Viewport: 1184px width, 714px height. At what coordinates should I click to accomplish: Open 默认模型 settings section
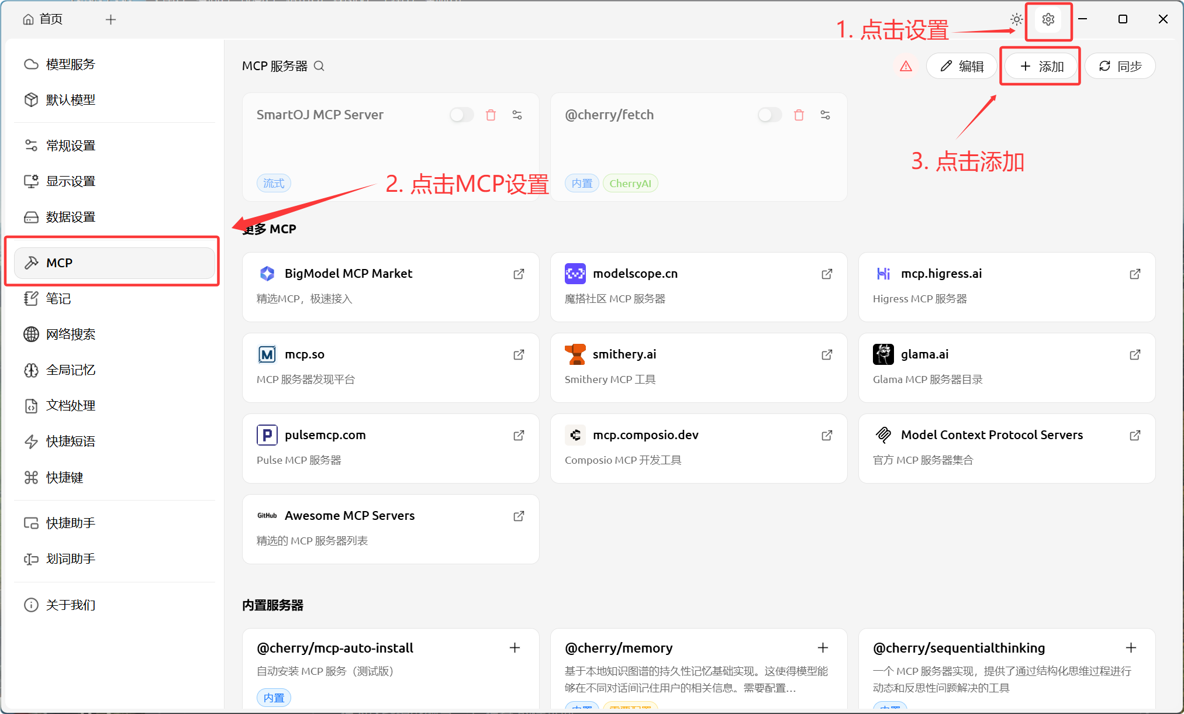pos(115,100)
